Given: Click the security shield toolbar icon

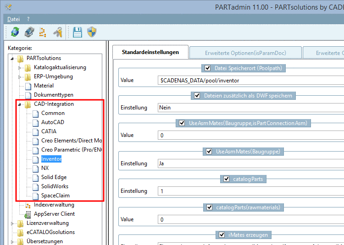Looking at the screenshot, I should (x=92, y=32).
